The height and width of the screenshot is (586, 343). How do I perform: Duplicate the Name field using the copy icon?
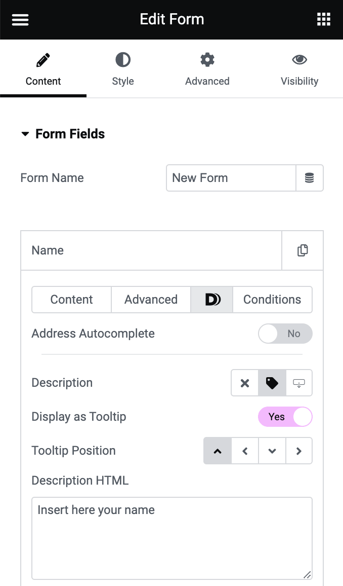[x=302, y=250]
